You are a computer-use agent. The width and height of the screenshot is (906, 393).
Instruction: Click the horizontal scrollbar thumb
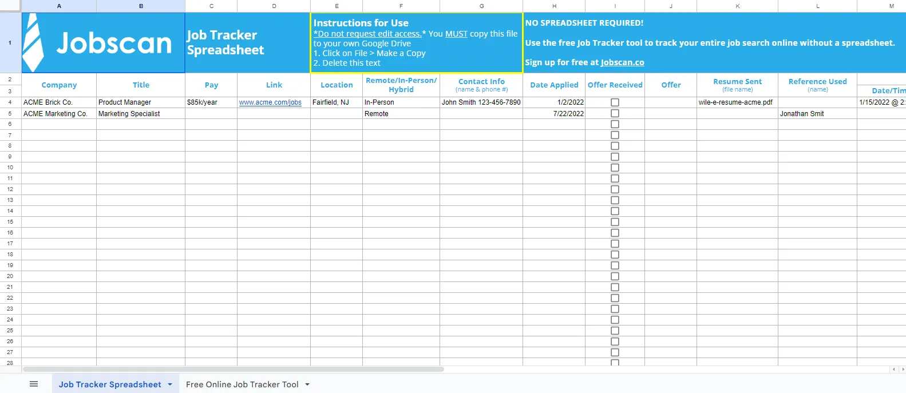coord(234,369)
